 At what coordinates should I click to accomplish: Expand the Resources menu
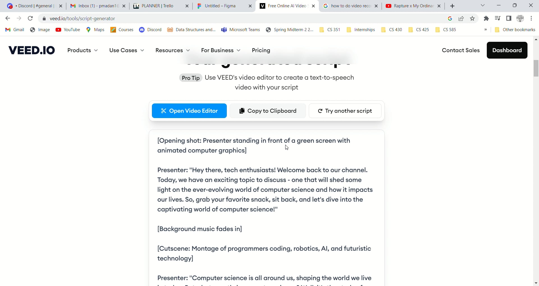[173, 50]
